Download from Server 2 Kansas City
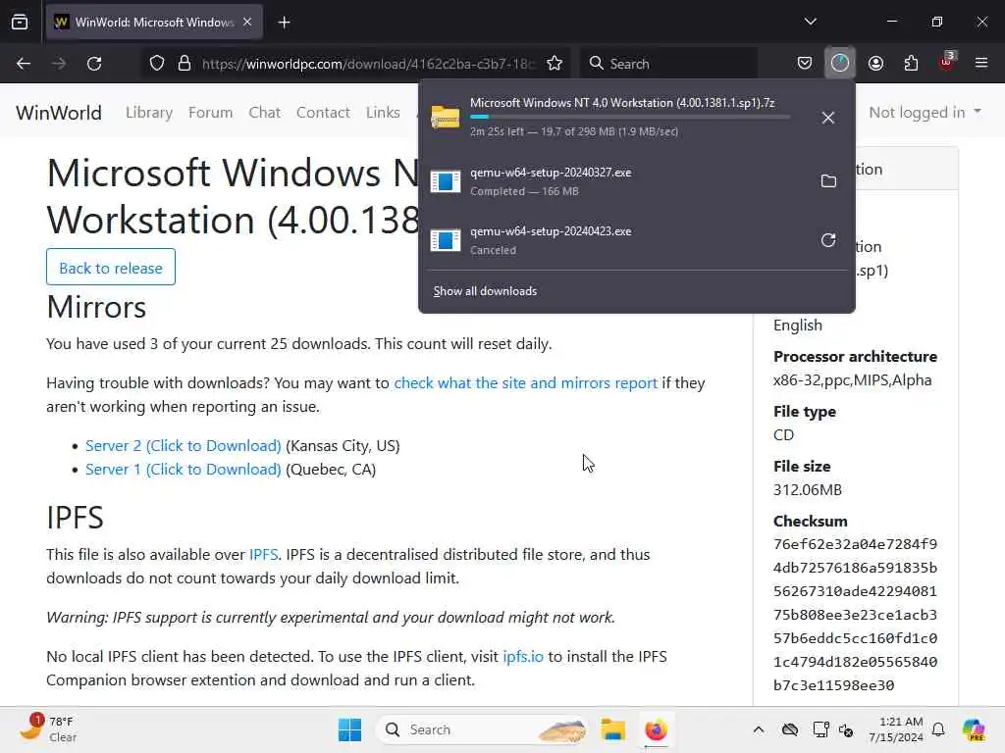 (184, 446)
